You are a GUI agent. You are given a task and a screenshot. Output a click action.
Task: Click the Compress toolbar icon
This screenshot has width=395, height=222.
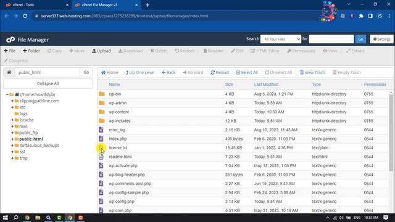[16, 60]
